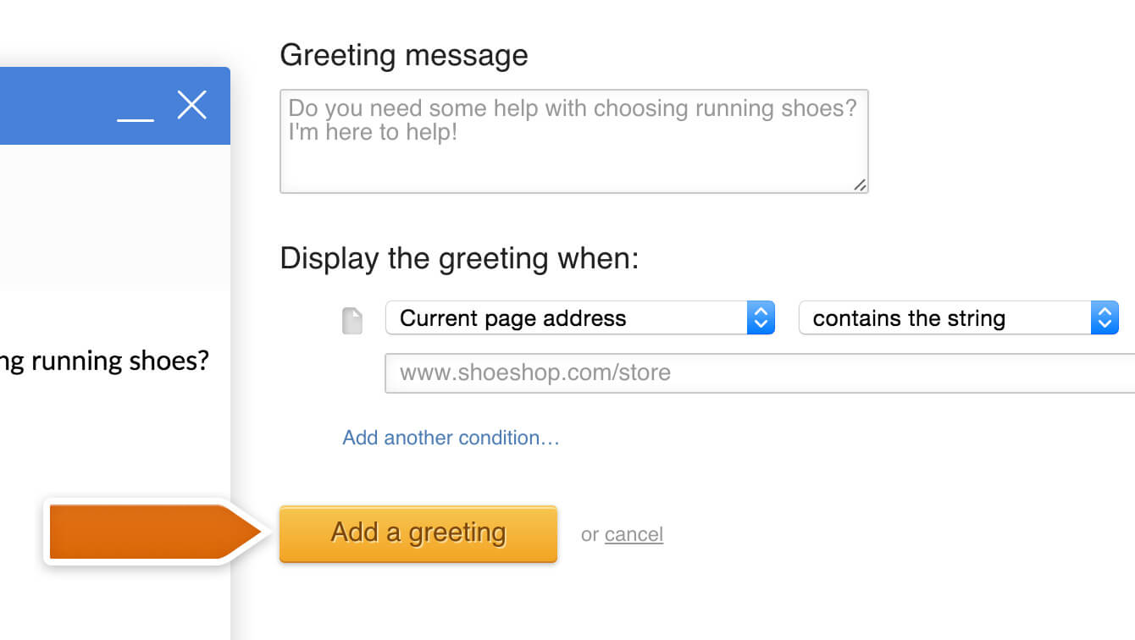Focus the Greeting message text area
1135x640 pixels.
(x=574, y=141)
